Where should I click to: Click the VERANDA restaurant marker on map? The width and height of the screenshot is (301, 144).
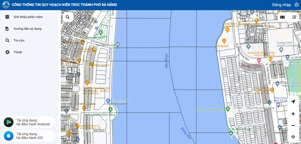pos(224,41)
